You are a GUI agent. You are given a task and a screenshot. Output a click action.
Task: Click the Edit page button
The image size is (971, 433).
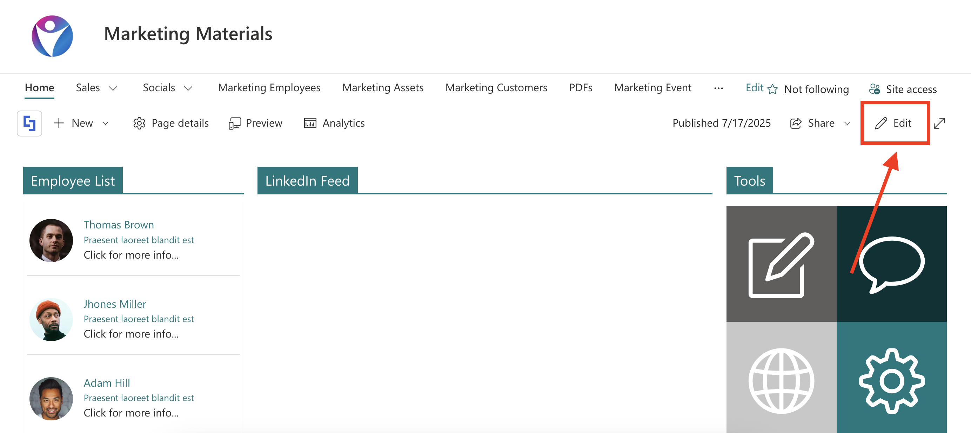point(894,123)
